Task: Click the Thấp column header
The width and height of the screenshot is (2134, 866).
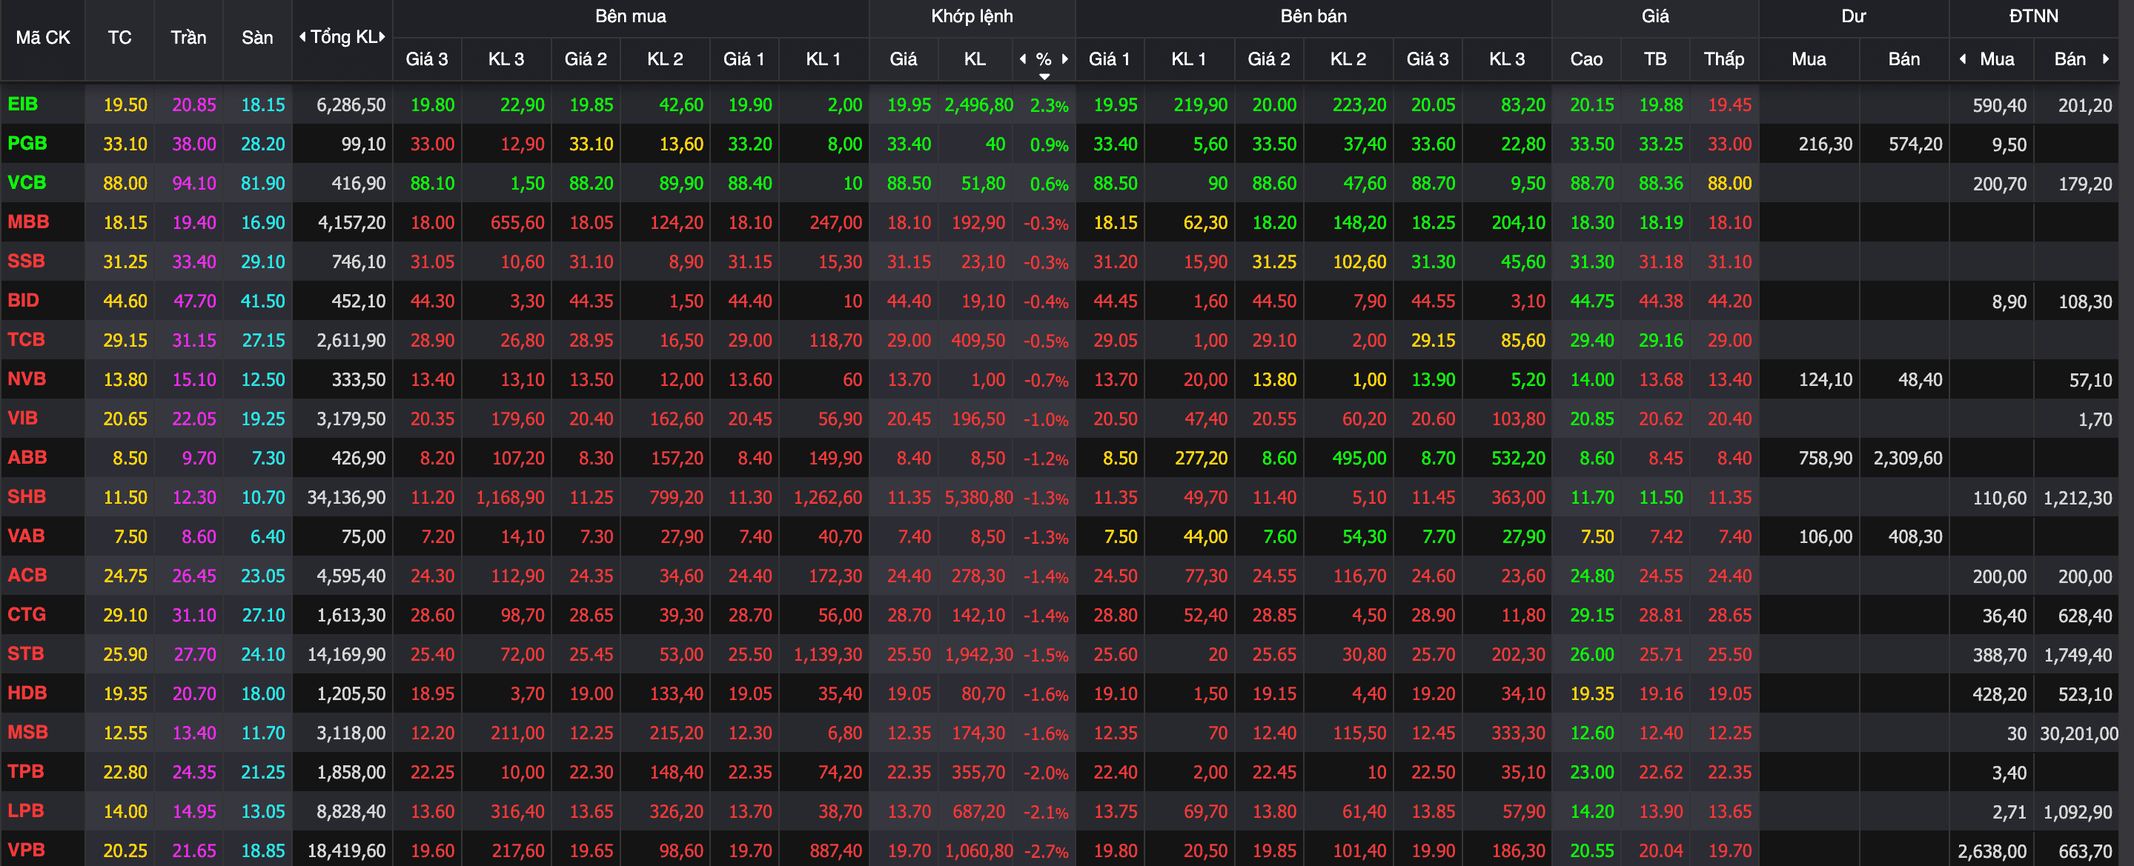Action: pyautogui.click(x=1724, y=59)
